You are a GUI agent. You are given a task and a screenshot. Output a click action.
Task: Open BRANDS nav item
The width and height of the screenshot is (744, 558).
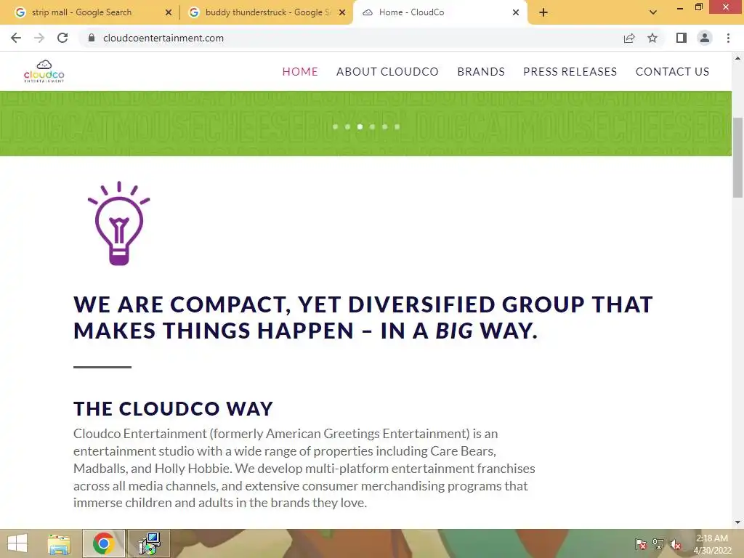(481, 72)
